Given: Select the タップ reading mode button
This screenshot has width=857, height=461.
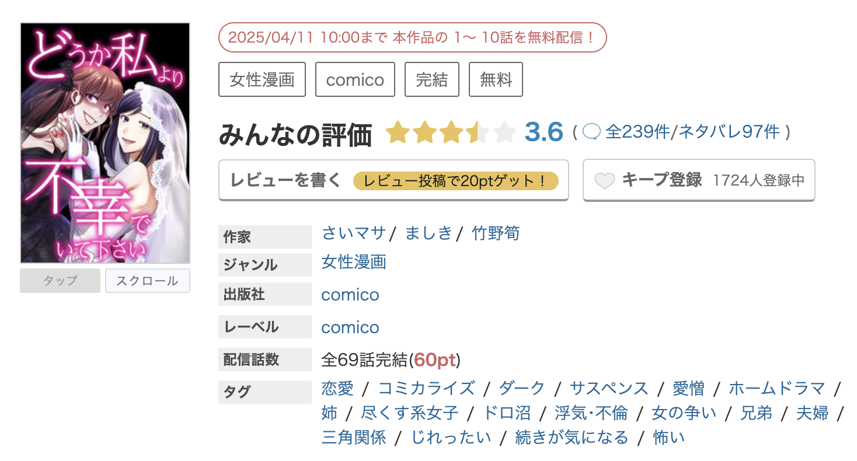Looking at the screenshot, I should (60, 281).
